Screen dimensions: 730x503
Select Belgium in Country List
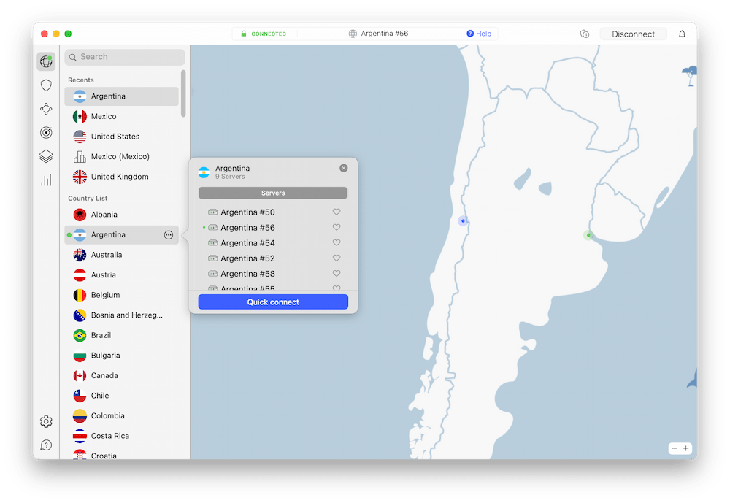[x=121, y=295]
